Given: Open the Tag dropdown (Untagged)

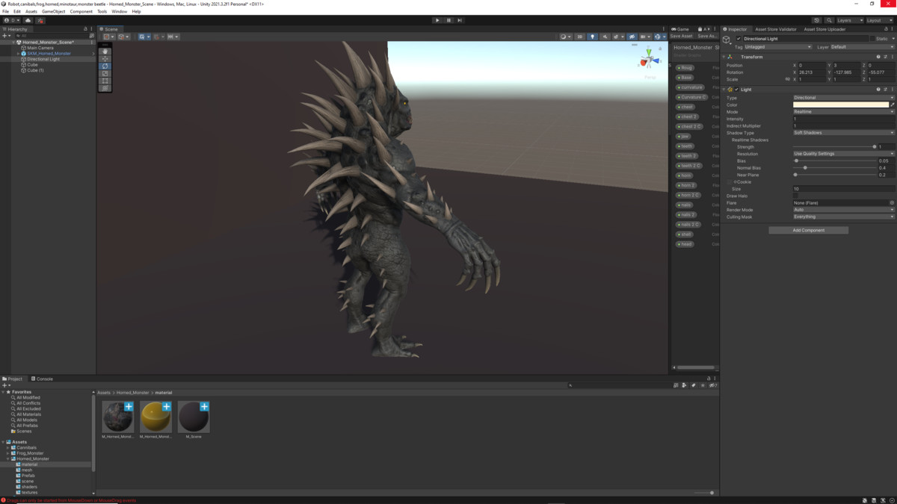Looking at the screenshot, I should click(778, 47).
